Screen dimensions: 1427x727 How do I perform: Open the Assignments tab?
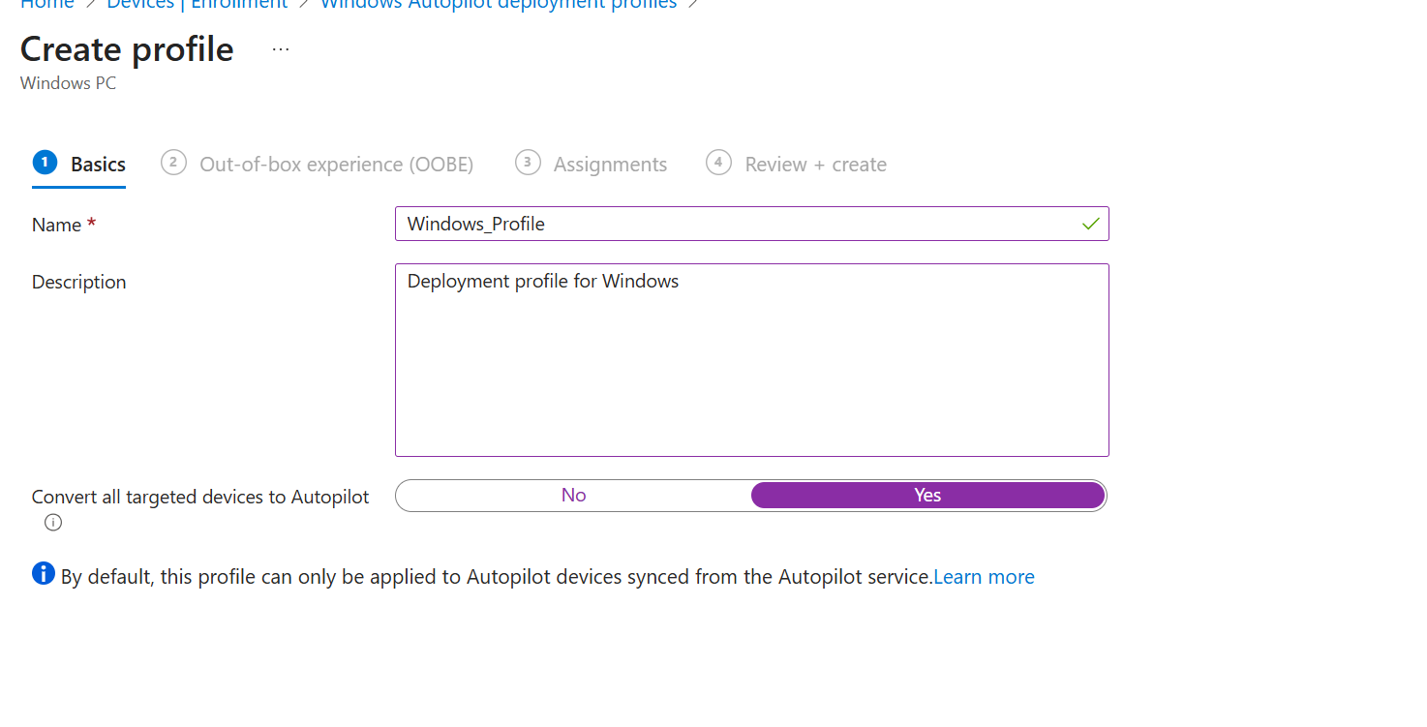pos(610,165)
